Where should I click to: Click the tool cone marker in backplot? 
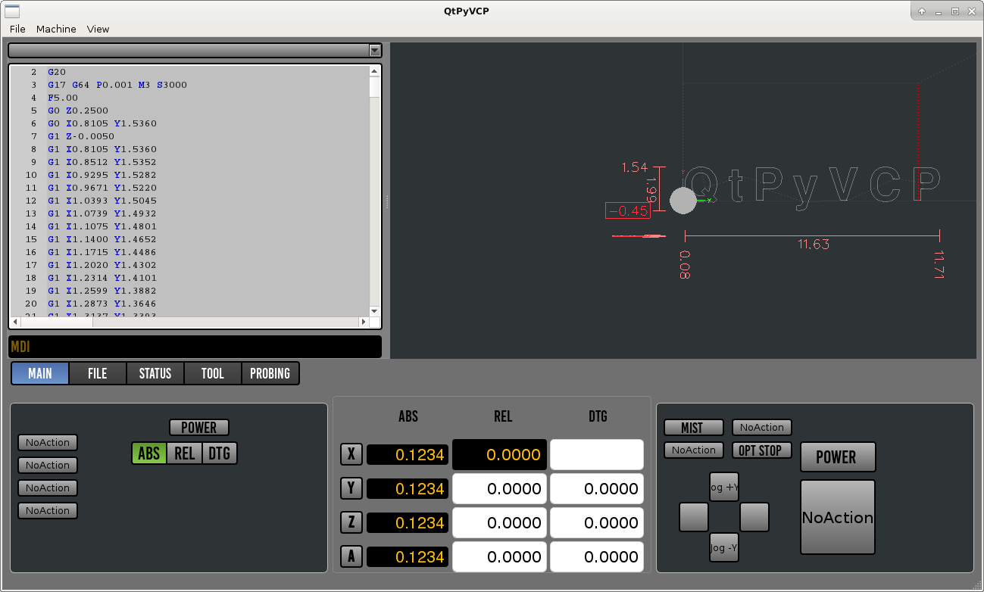tap(683, 201)
